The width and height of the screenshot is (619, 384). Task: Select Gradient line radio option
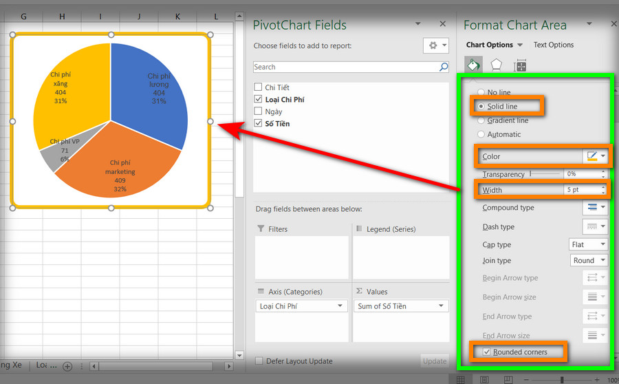[481, 120]
